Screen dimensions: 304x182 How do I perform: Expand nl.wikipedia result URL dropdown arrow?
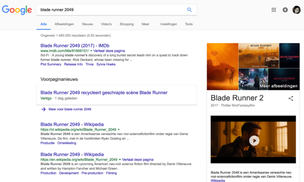pos(119,130)
